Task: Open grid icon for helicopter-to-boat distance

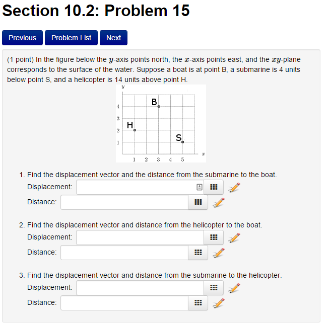Action: click(x=197, y=253)
